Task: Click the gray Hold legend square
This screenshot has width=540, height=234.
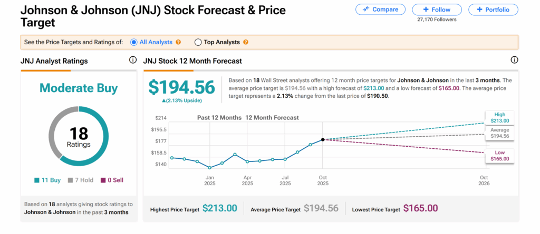Action: click(70, 180)
